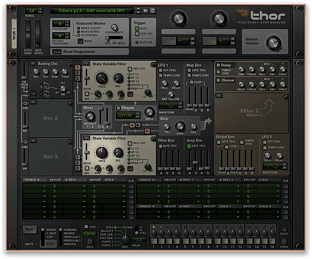Click the left-pointing filter link arrow button

point(132,125)
